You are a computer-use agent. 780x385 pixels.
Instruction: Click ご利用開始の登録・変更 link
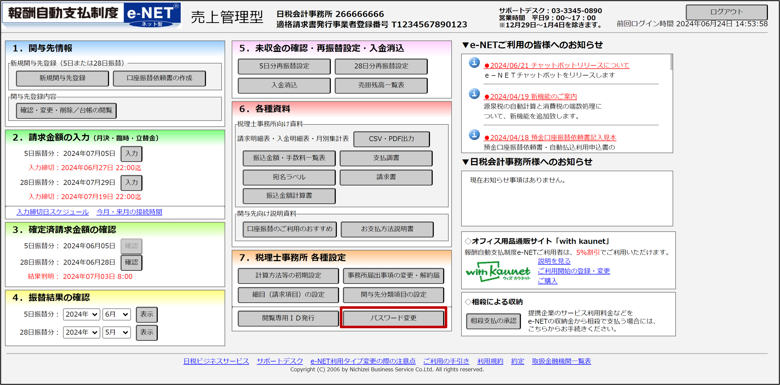[574, 271]
